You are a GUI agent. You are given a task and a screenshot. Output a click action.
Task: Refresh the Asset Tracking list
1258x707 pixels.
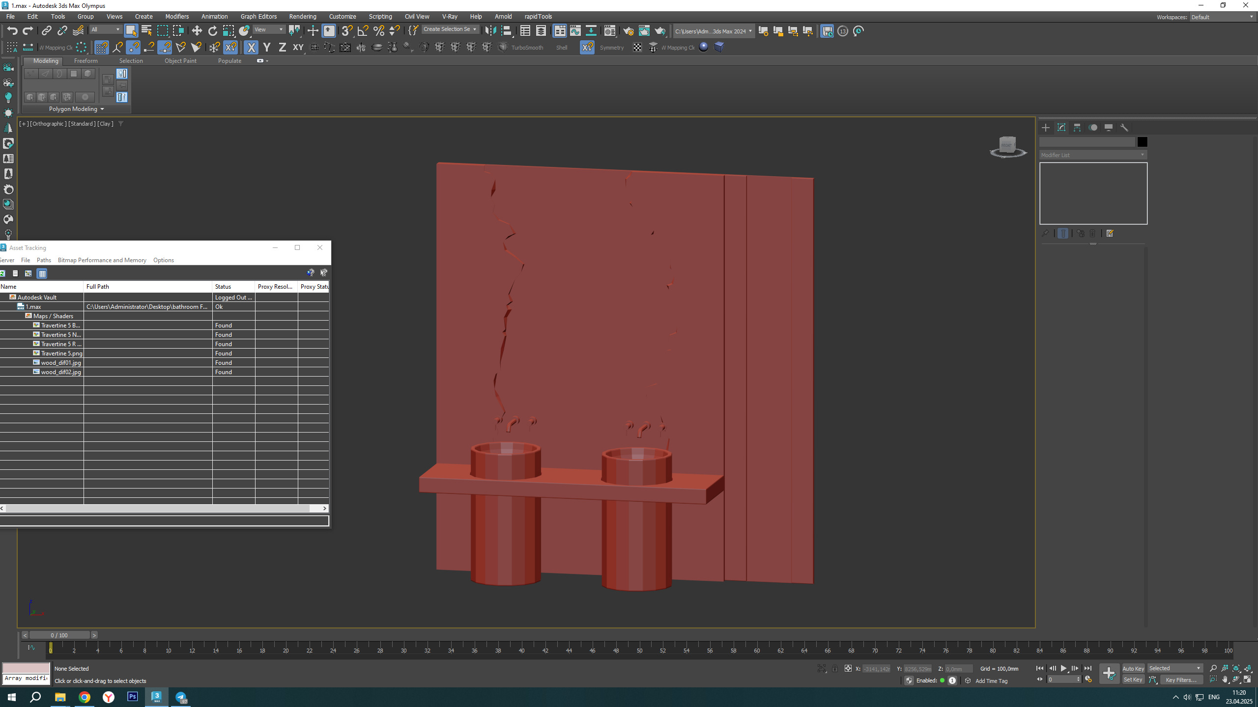(x=3, y=273)
